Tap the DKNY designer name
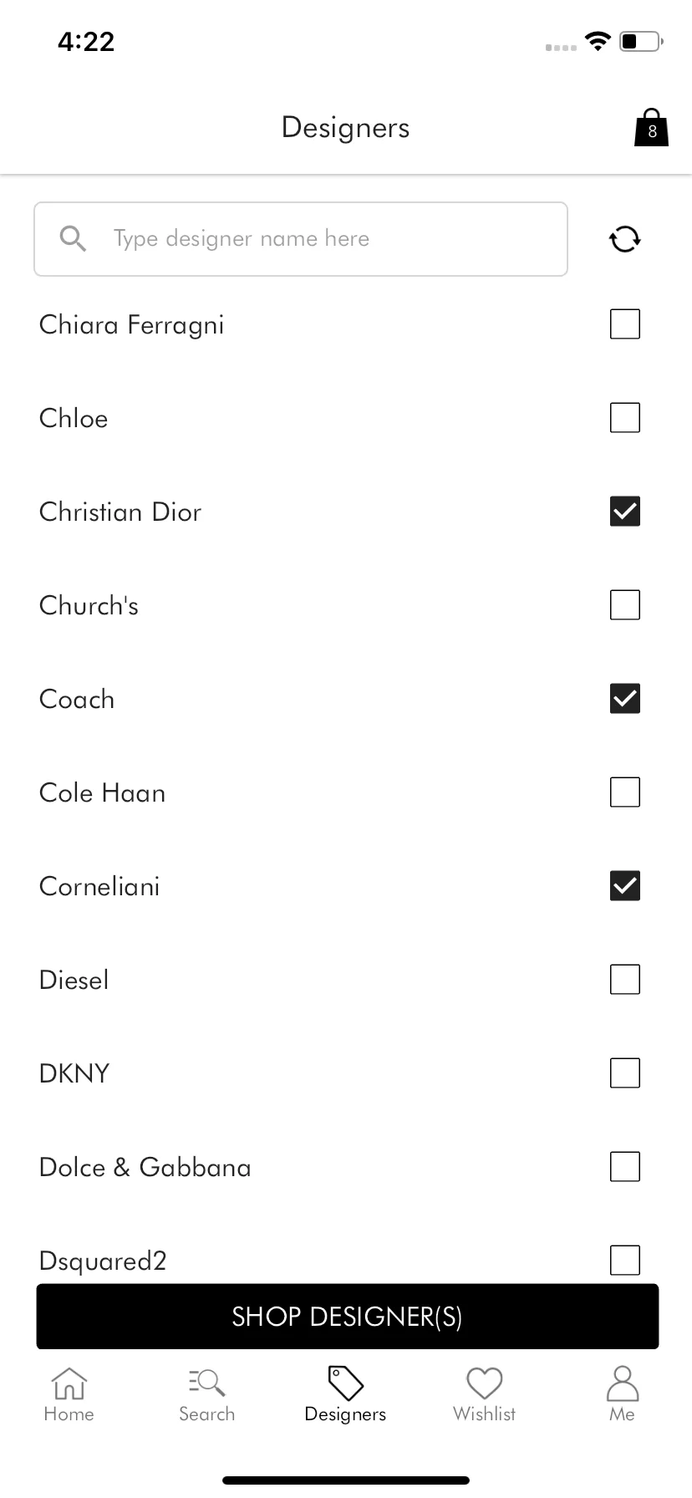 pos(74,1073)
